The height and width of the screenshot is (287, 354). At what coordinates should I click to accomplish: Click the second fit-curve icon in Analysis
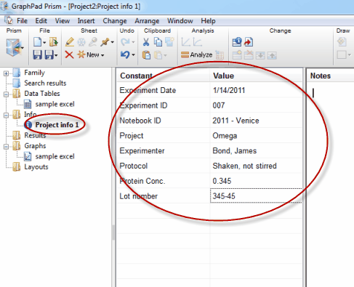pos(197,42)
